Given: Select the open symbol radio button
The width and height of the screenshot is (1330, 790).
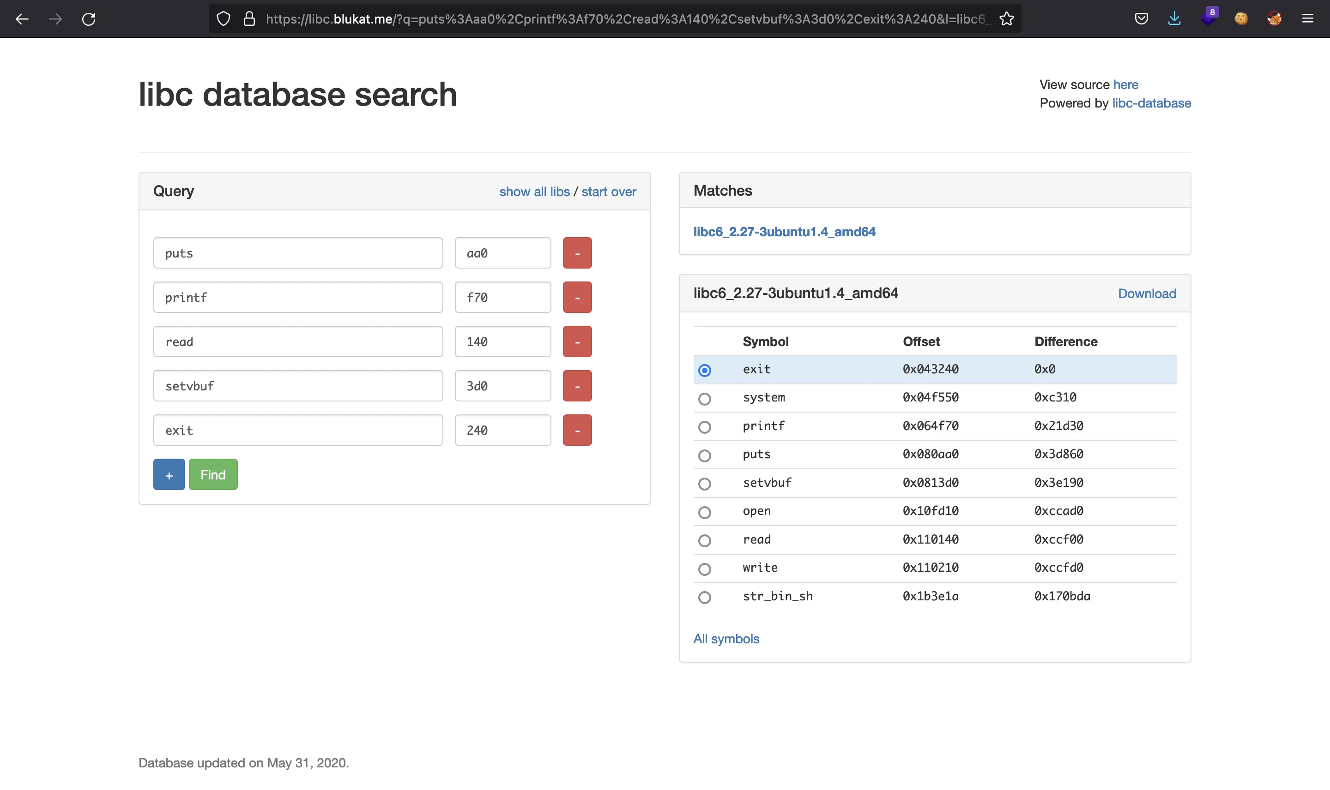Looking at the screenshot, I should (705, 512).
